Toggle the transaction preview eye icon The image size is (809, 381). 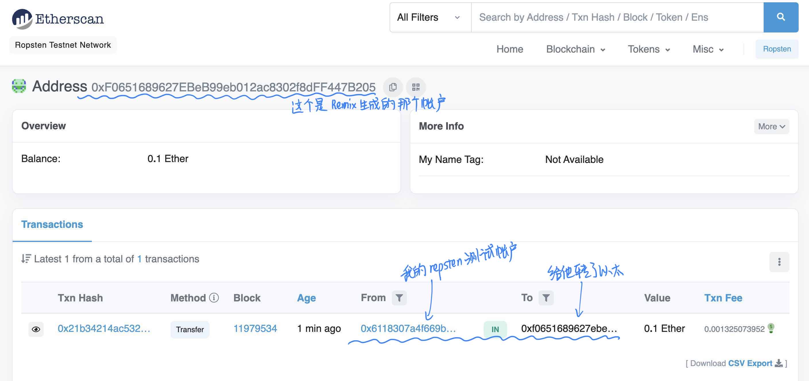36,329
